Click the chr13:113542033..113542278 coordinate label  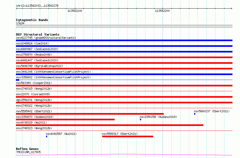[x=37, y=6]
